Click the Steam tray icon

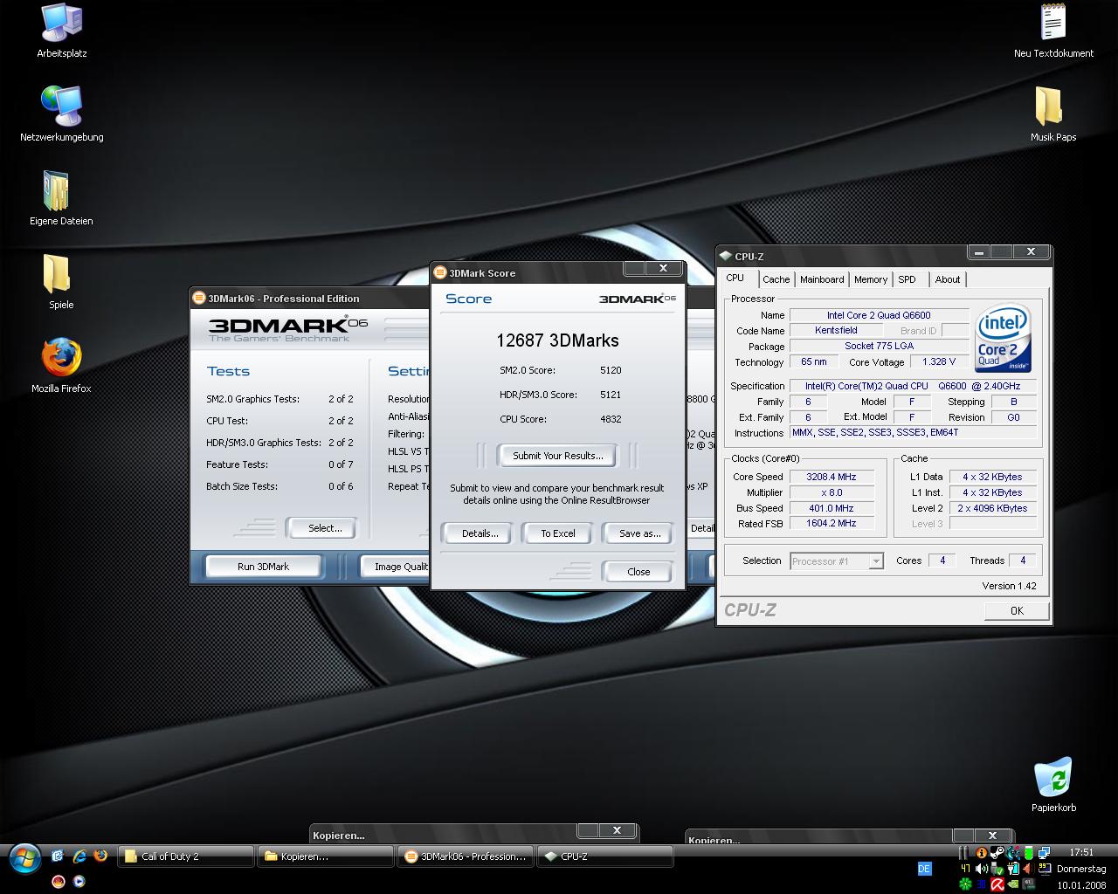tap(997, 853)
